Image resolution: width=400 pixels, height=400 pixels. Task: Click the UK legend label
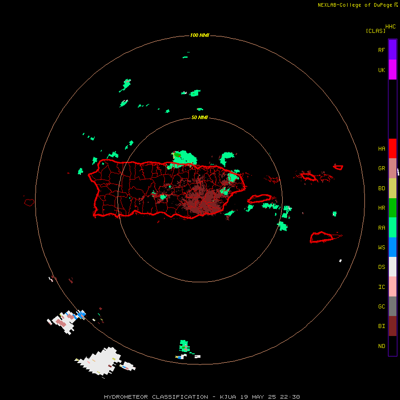click(x=381, y=70)
